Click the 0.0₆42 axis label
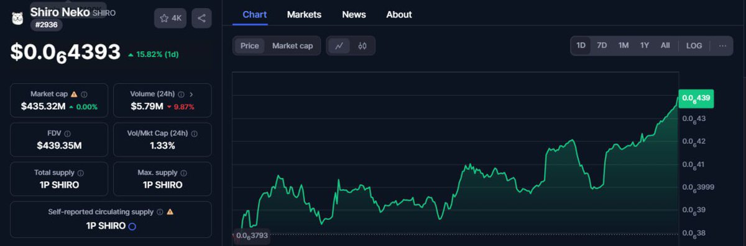The width and height of the screenshot is (746, 246). (694, 142)
